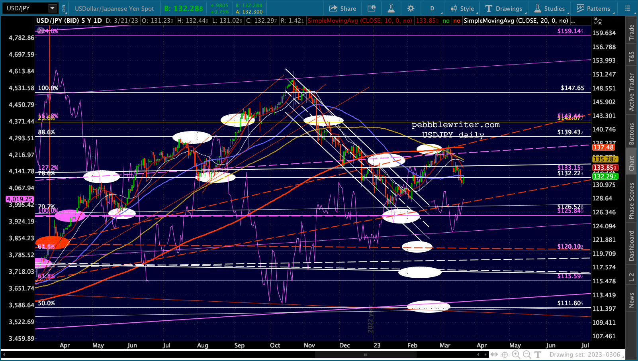The image size is (638, 361).
Task: Click the 132.297 green price bubble
Action: coord(605,176)
